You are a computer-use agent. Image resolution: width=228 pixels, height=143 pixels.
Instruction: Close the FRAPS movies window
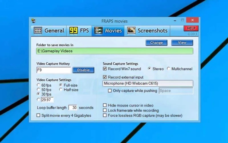[192, 20]
